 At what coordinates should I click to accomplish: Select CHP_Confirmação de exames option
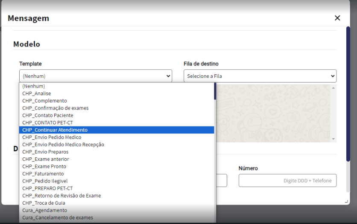coord(117,108)
